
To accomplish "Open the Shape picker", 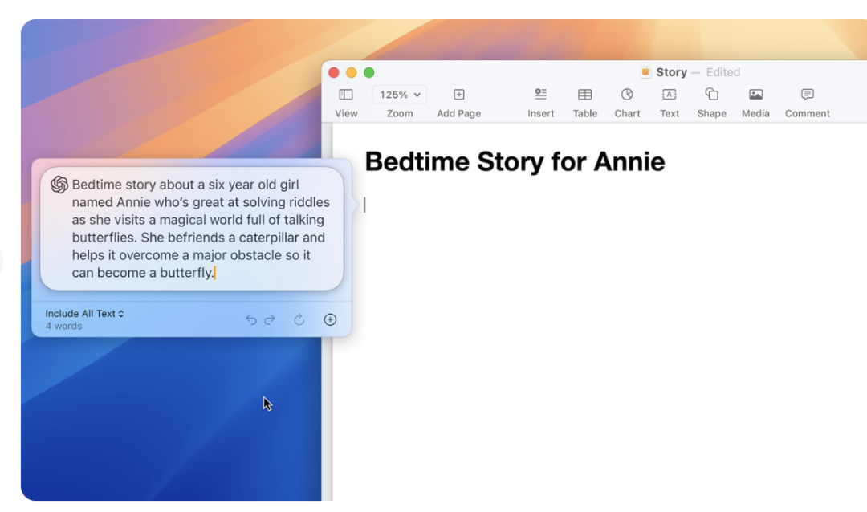I will 711,95.
